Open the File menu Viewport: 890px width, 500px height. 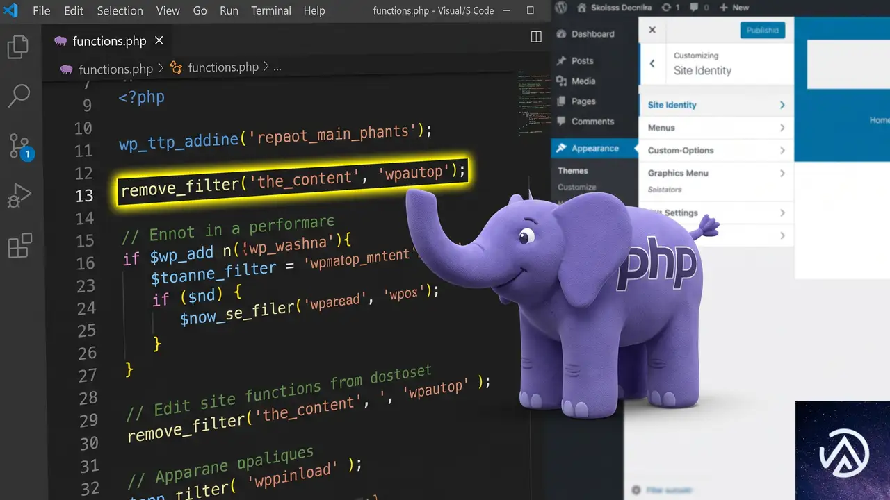(x=42, y=10)
